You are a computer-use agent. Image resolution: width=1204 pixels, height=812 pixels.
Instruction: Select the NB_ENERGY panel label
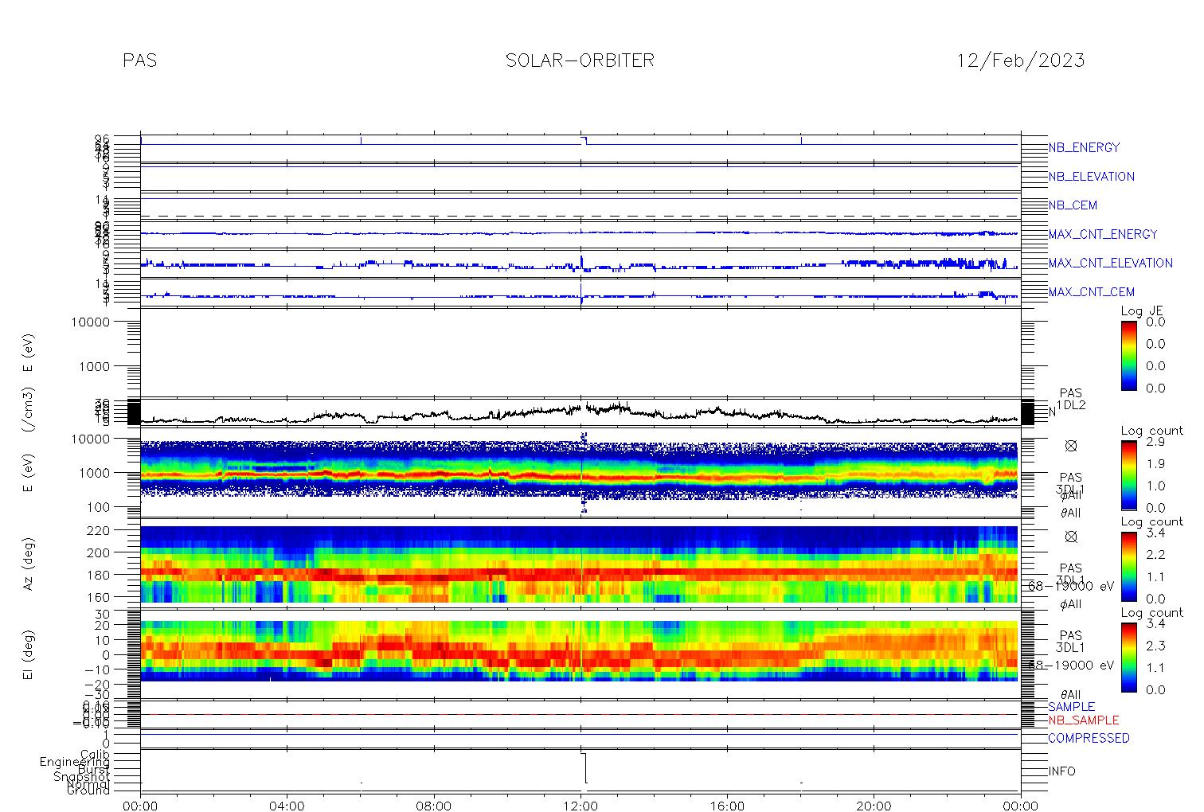(x=1084, y=147)
